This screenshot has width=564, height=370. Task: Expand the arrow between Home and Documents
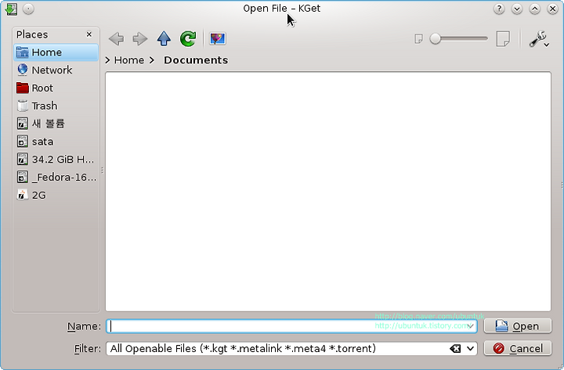(x=152, y=60)
